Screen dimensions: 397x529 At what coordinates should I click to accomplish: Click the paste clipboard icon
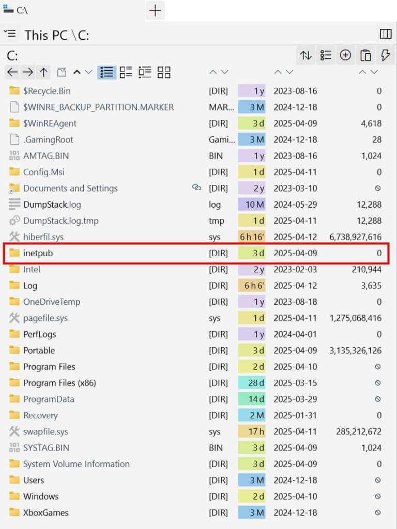click(365, 55)
